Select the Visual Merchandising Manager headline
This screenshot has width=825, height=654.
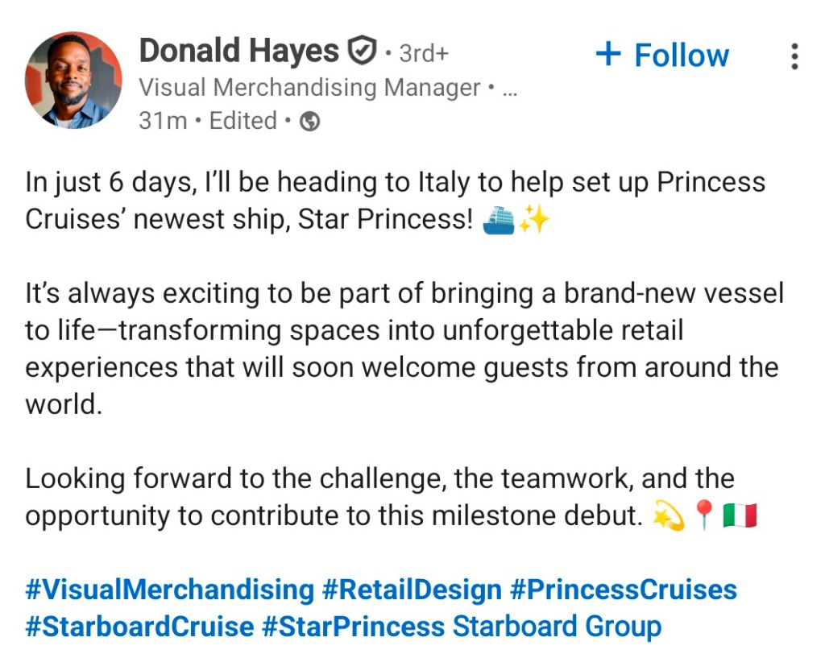coord(309,87)
